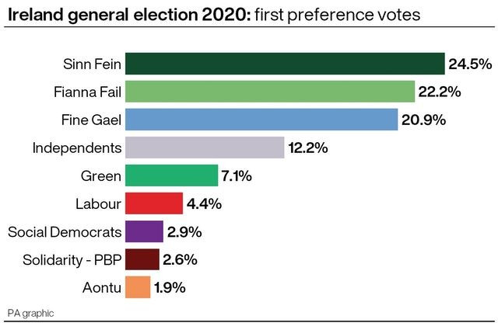Click the chart title Ireland general election 2020

[x=129, y=15]
